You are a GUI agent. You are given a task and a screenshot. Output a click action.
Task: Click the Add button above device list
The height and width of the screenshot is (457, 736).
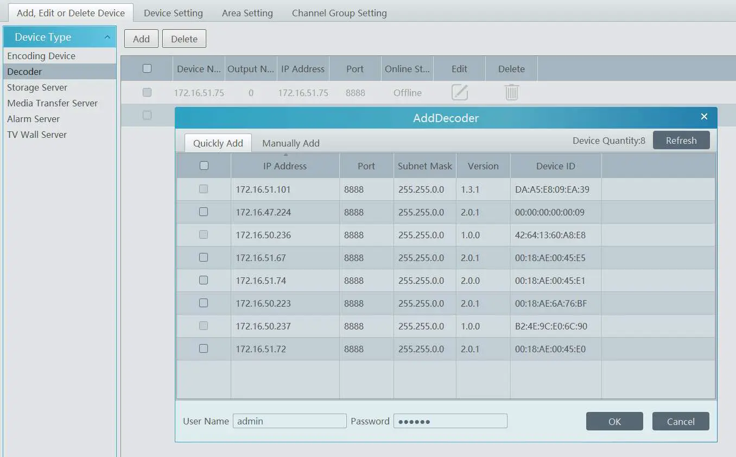click(141, 39)
